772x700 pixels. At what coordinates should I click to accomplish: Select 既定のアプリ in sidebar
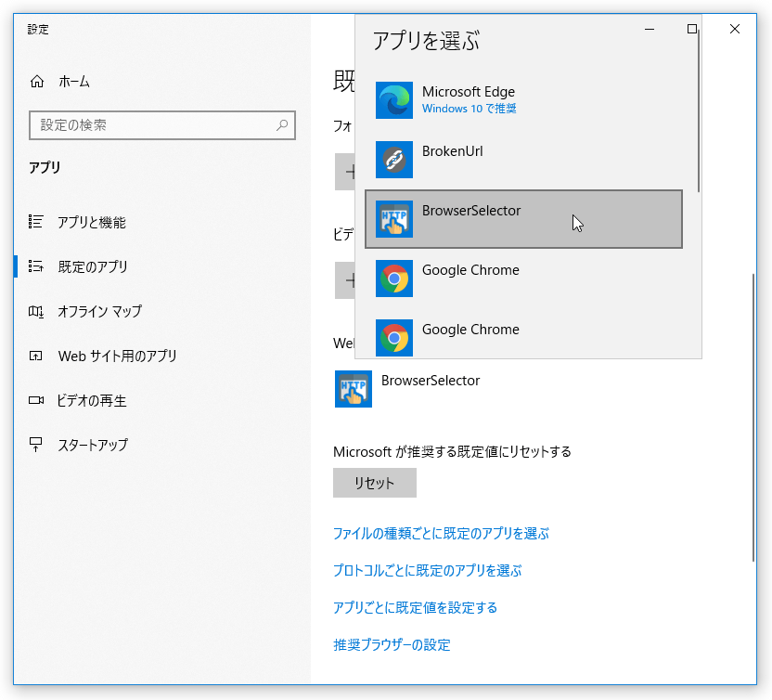(x=93, y=266)
